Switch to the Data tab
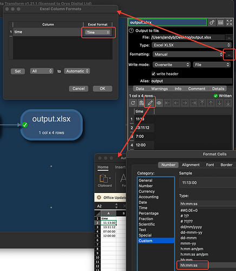The image size is (236, 271). pos(140,89)
